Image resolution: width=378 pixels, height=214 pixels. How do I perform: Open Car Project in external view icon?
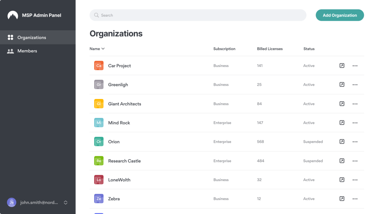[x=342, y=66]
